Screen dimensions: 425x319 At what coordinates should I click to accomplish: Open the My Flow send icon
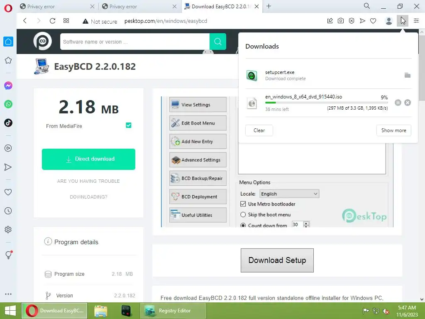362,21
